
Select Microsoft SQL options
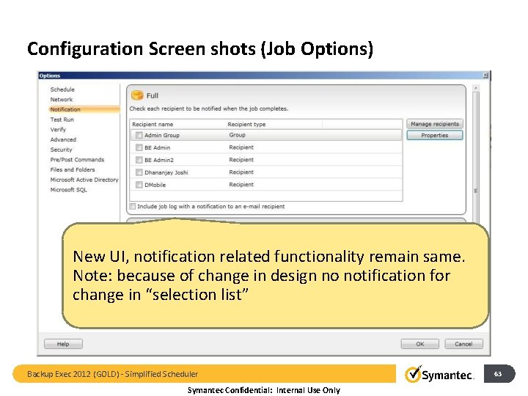(x=68, y=190)
